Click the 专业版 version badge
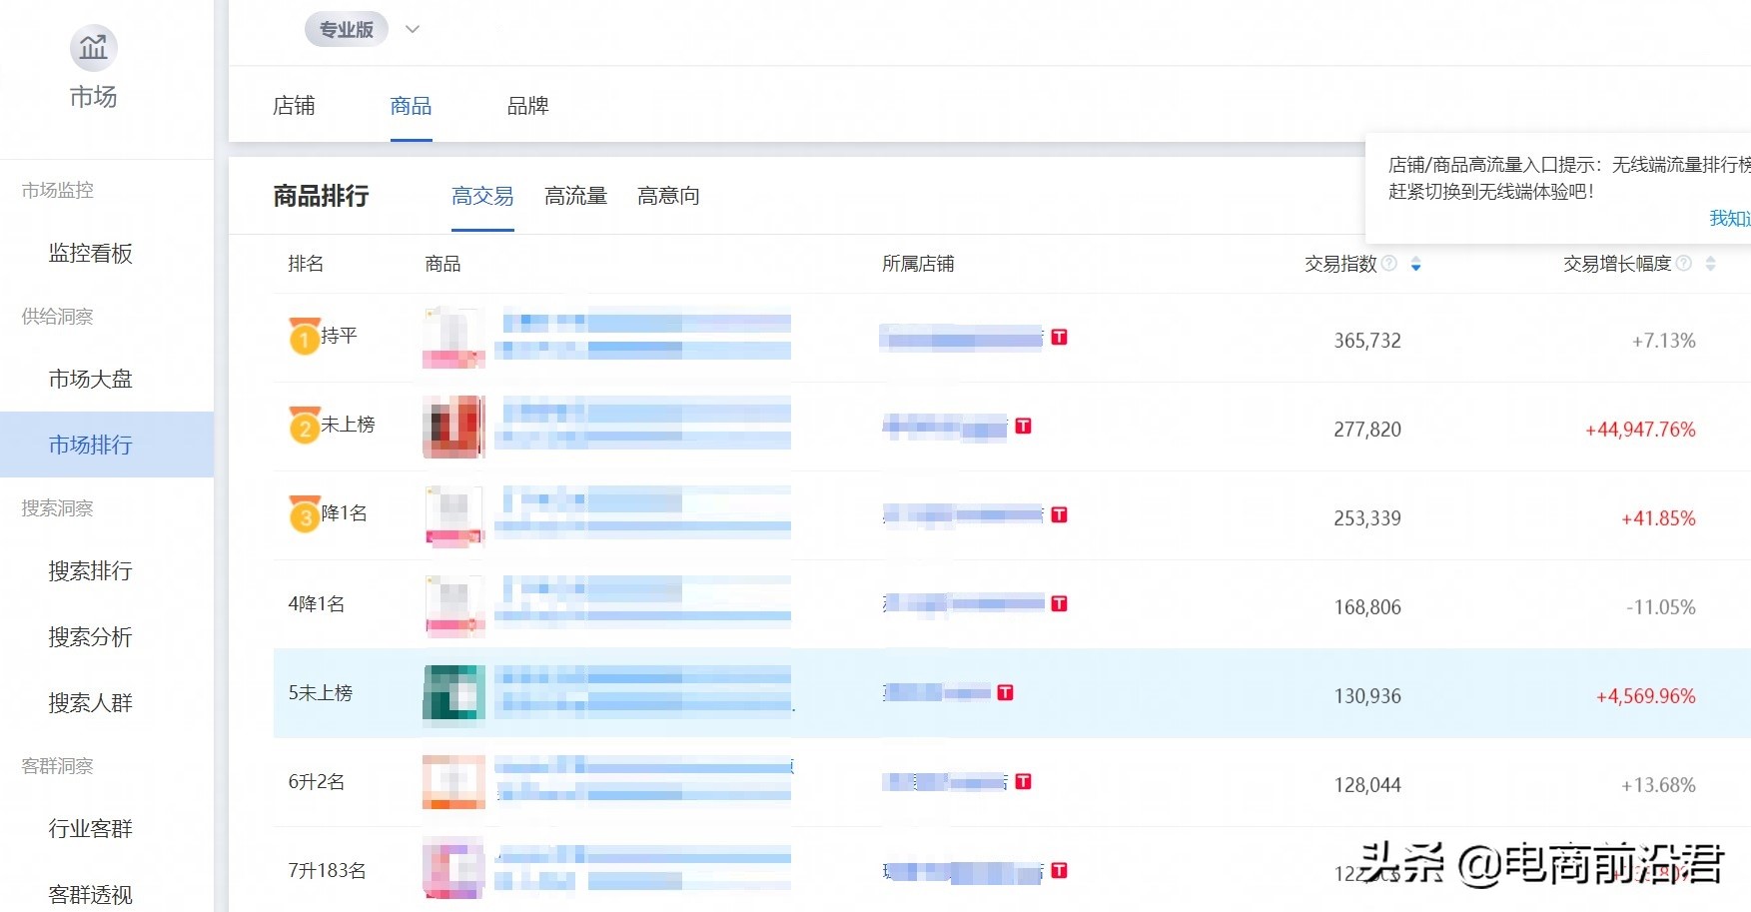 [x=346, y=30]
